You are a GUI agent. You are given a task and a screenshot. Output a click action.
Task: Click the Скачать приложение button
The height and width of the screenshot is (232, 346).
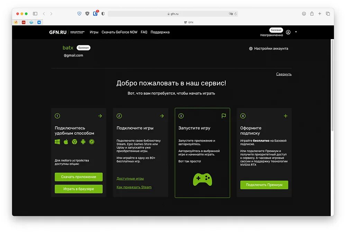[x=79, y=177]
